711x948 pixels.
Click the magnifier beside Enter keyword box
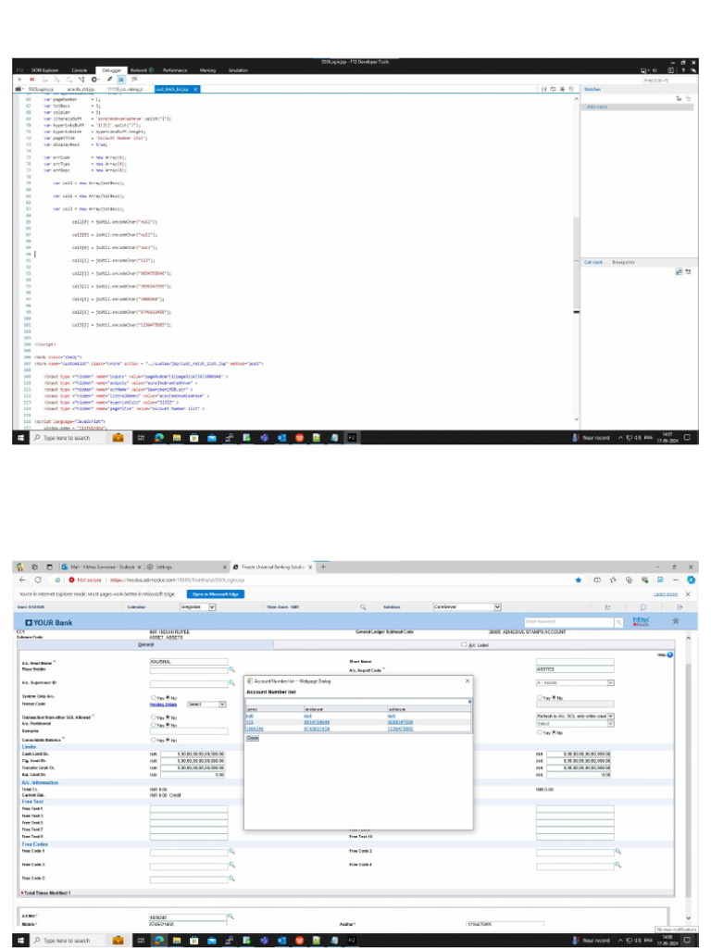point(619,621)
